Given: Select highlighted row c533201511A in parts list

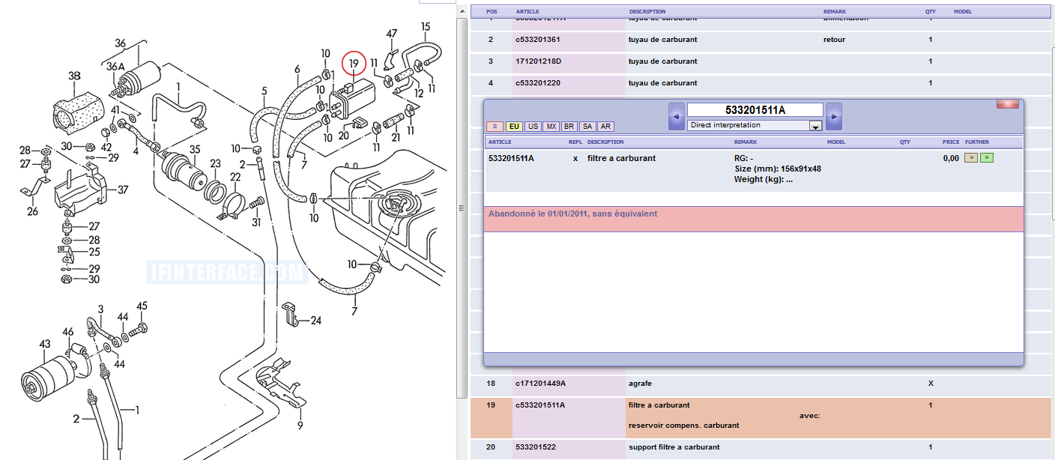Looking at the screenshot, I should pyautogui.click(x=761, y=417).
